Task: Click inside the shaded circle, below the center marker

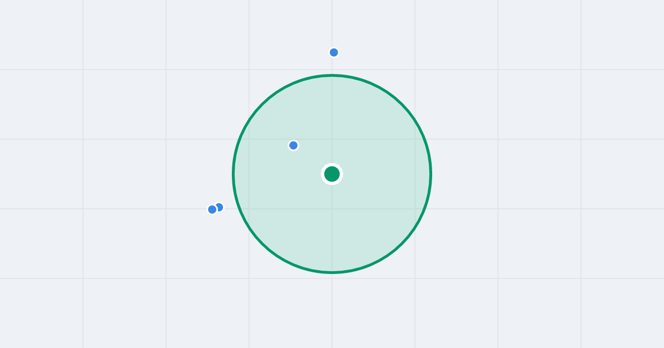Action: point(332,226)
